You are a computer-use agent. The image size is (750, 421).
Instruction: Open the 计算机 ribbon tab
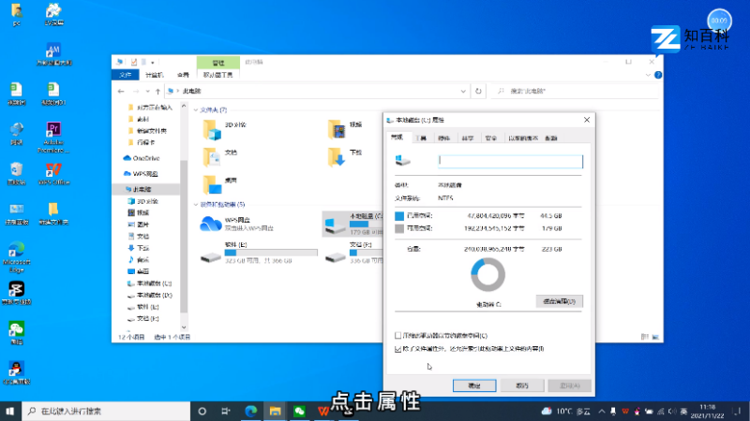point(154,75)
